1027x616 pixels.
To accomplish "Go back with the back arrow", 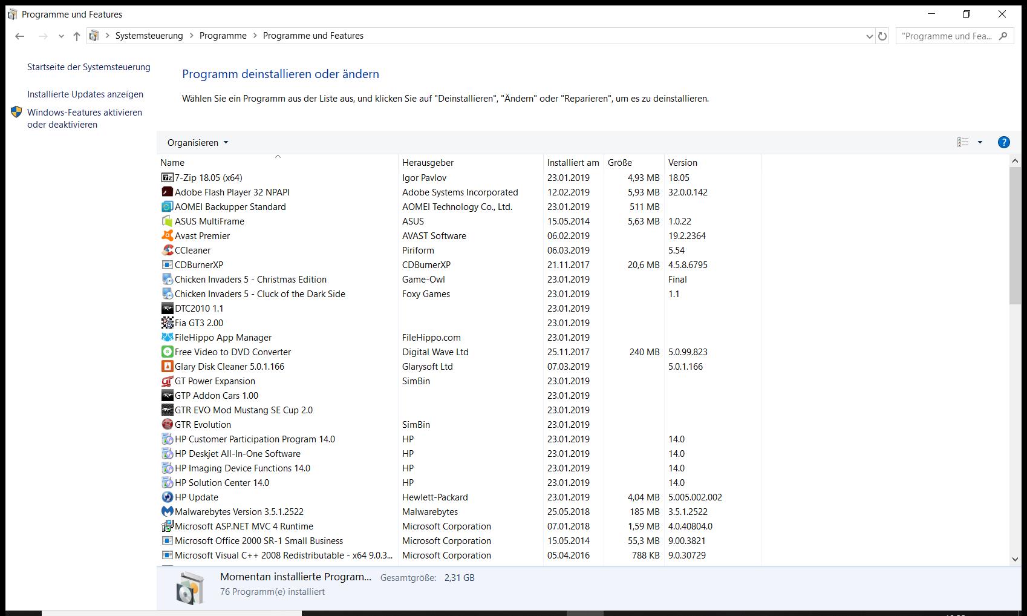I will point(20,36).
